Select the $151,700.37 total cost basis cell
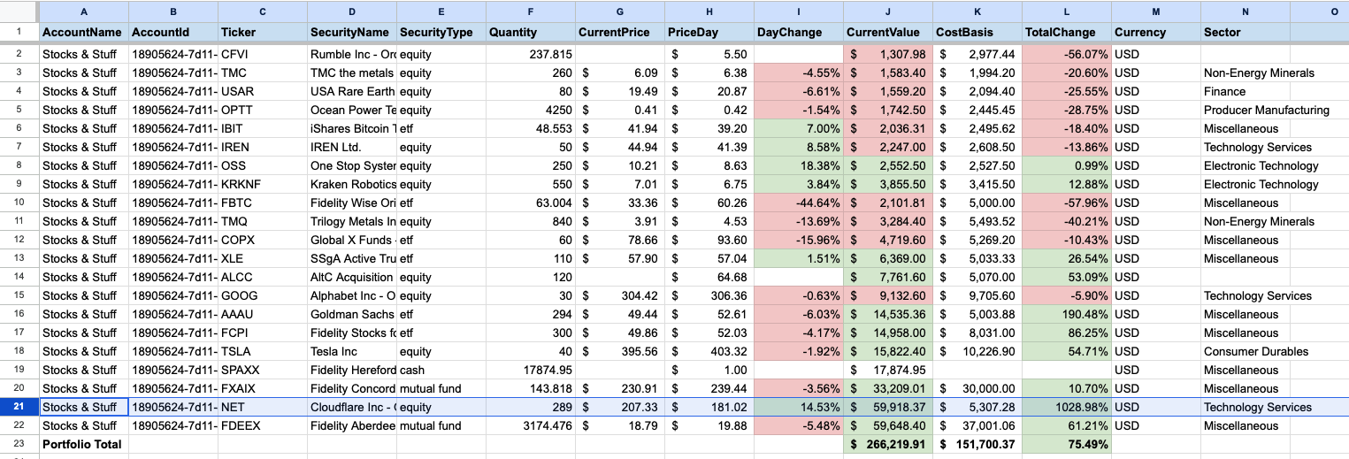 pyautogui.click(x=977, y=444)
